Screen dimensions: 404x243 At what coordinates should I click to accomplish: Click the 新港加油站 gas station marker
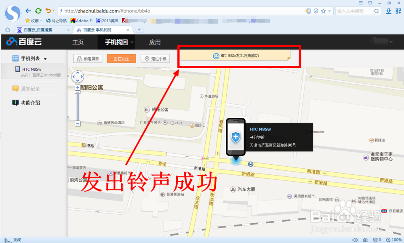tap(162, 194)
